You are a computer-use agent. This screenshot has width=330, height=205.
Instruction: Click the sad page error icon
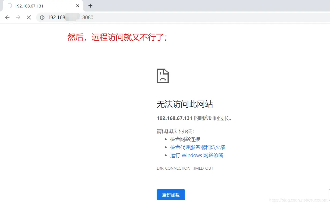(163, 76)
